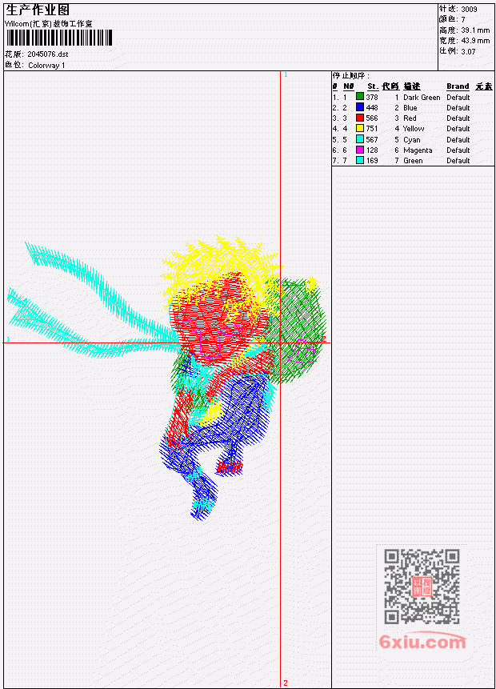Select the 'Wilcom(汇京)装饰工作室' studio name

[x=49, y=24]
